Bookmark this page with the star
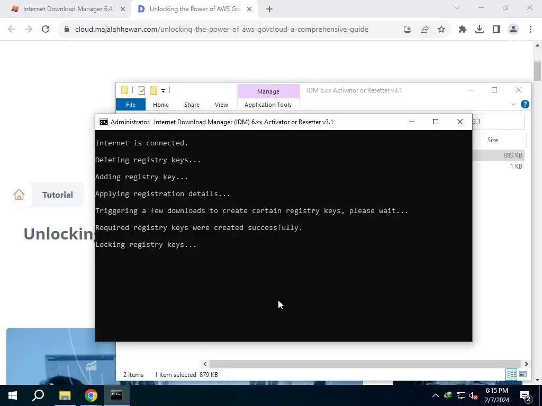 pyautogui.click(x=441, y=30)
